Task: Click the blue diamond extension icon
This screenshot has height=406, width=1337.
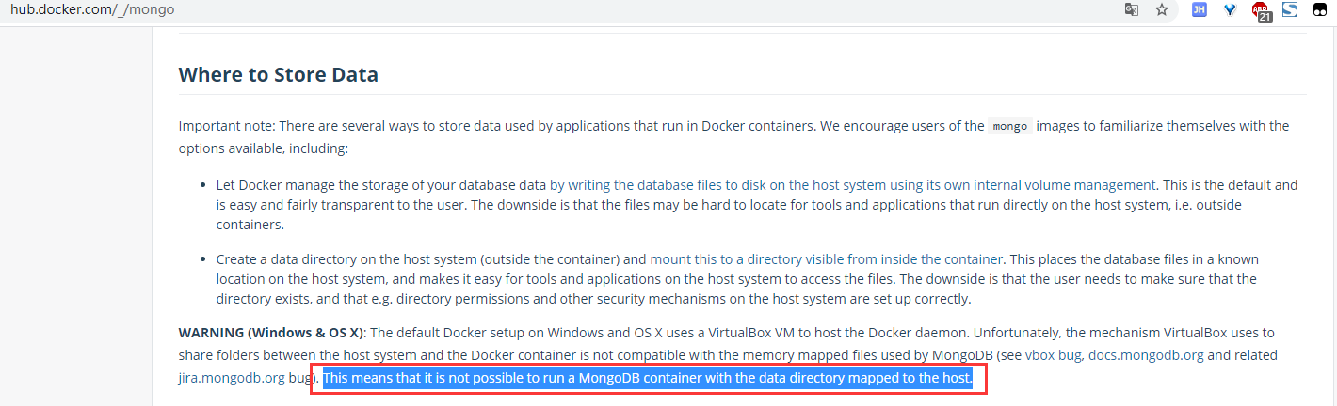Action: coord(1230,10)
